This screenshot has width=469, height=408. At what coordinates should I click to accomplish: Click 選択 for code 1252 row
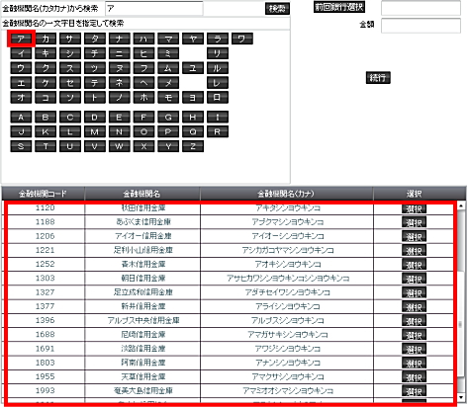(x=414, y=265)
